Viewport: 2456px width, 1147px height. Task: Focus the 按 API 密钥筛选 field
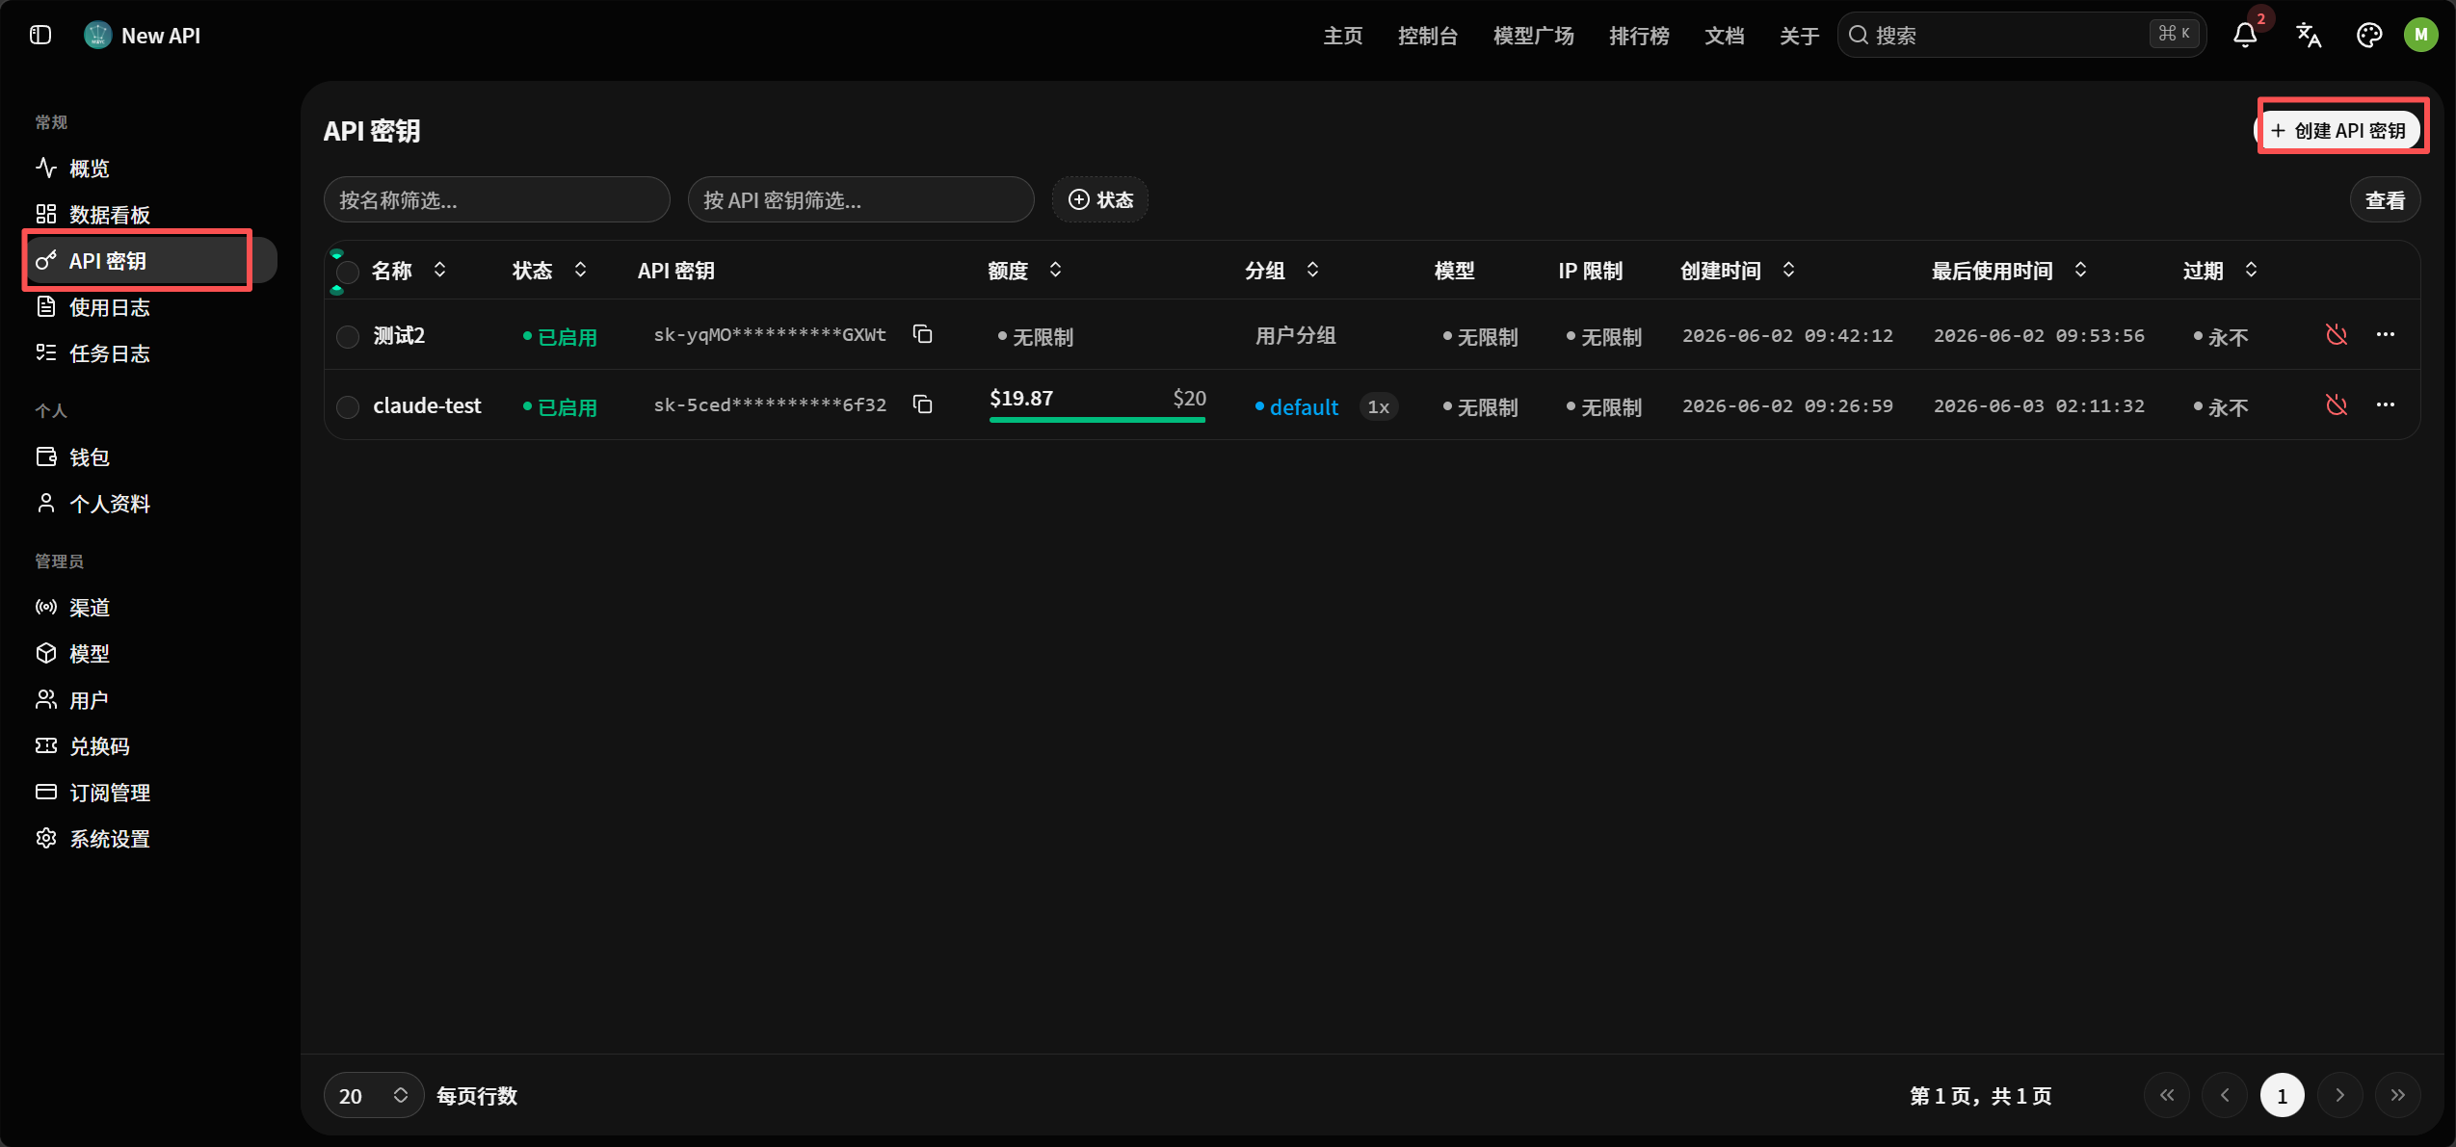tap(860, 199)
